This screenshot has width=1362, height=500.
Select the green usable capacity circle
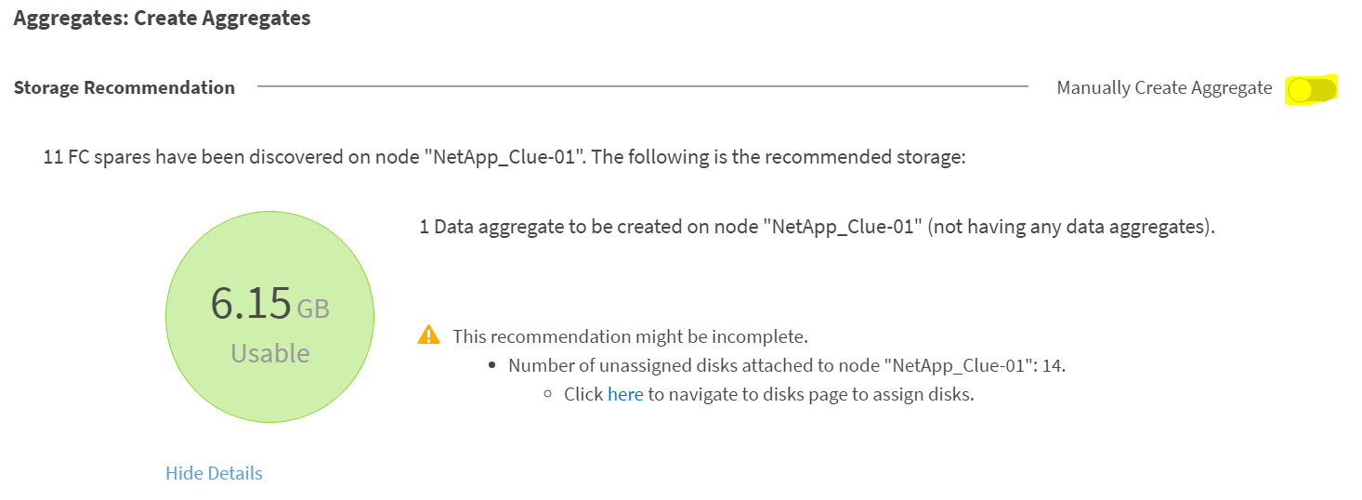pos(269,318)
